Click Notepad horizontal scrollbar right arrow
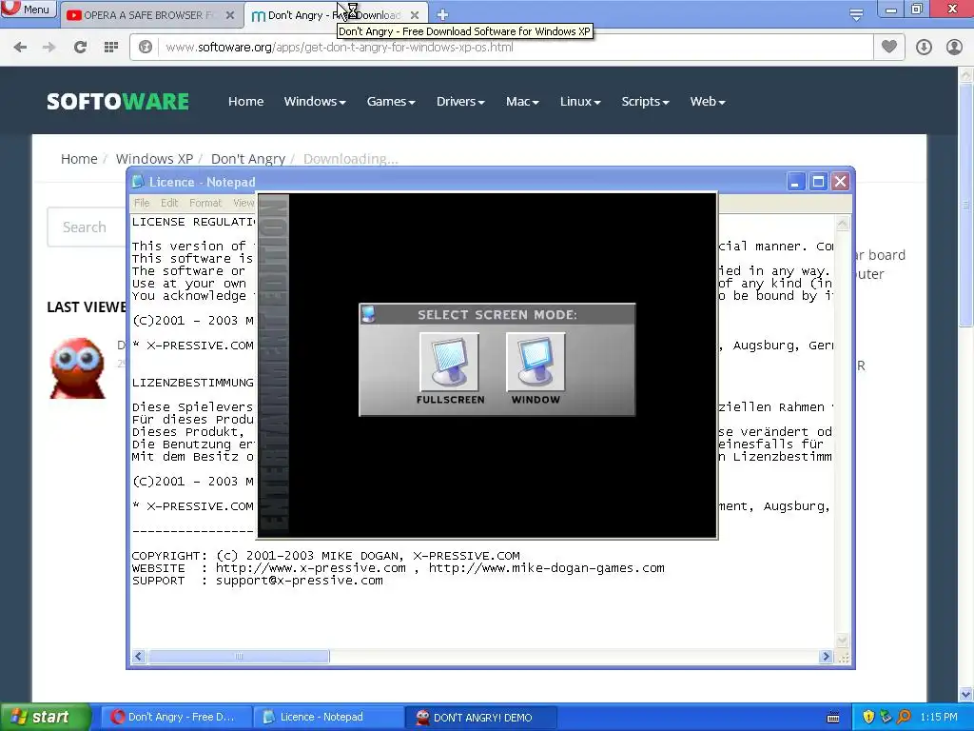974x731 pixels. [826, 657]
